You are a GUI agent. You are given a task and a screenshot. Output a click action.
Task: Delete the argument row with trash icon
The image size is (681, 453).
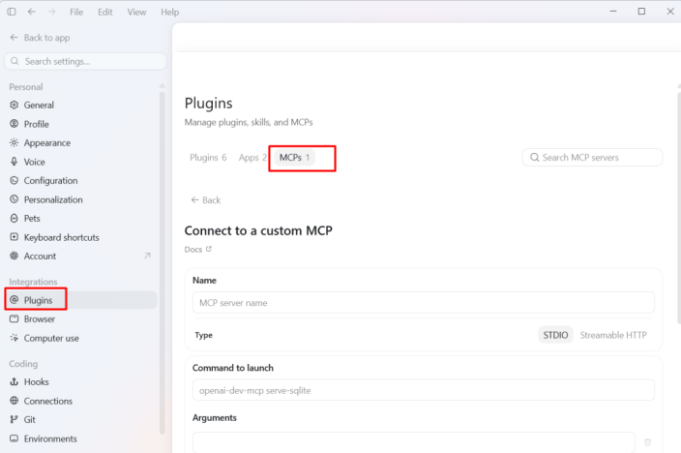click(647, 442)
